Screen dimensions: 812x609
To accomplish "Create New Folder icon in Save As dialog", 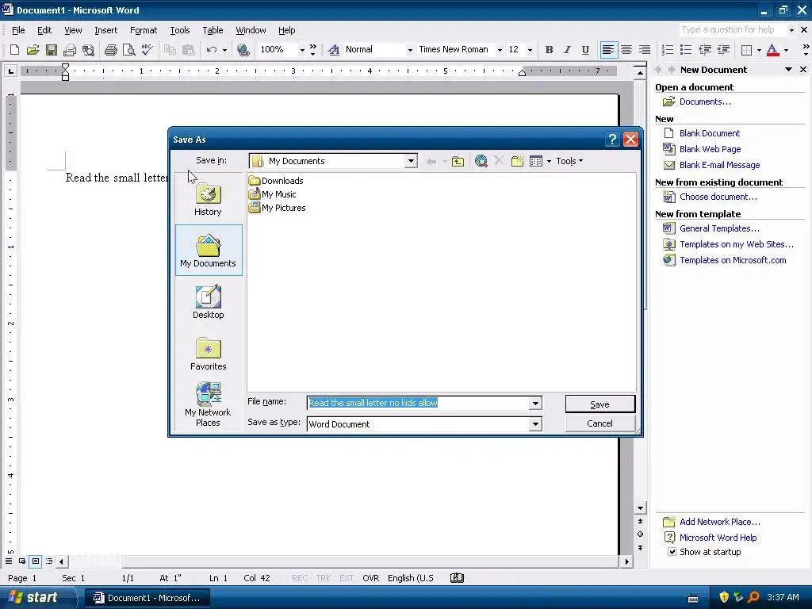I will 517,161.
